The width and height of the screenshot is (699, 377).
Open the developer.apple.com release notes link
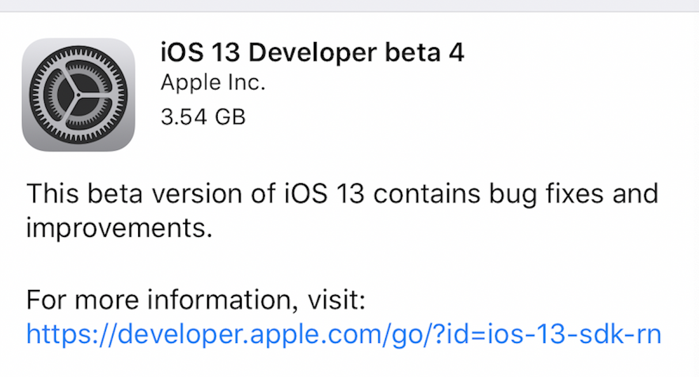point(343,334)
